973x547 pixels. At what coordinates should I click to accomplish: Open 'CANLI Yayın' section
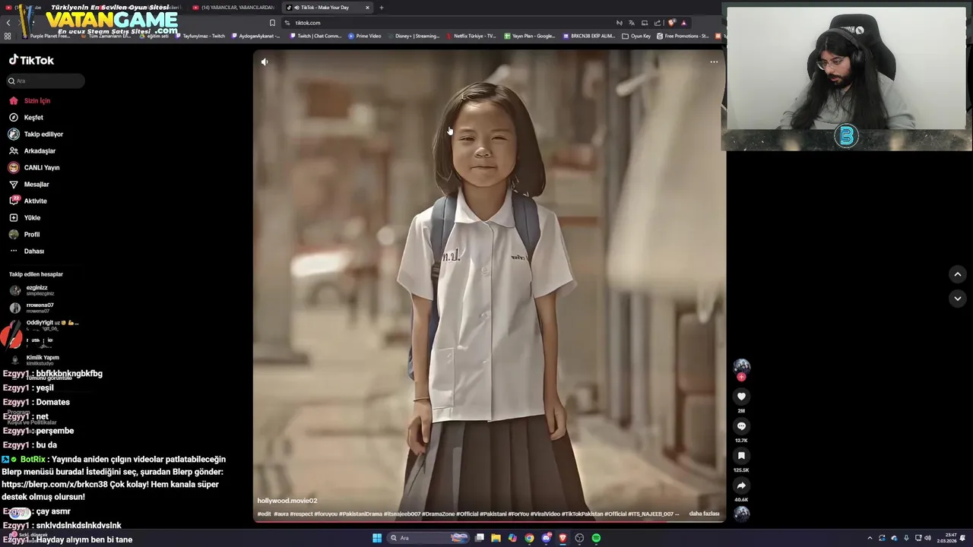click(33, 167)
